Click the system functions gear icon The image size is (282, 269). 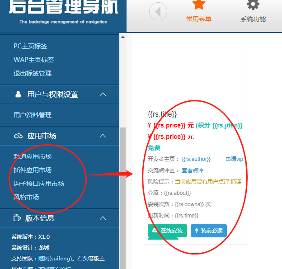[253, 5]
